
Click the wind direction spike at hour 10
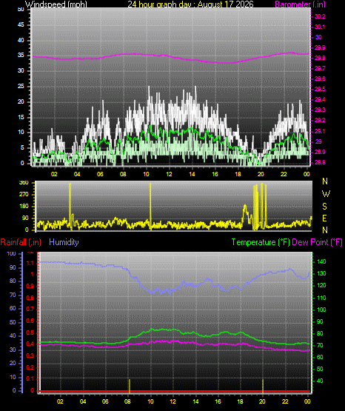(150, 207)
